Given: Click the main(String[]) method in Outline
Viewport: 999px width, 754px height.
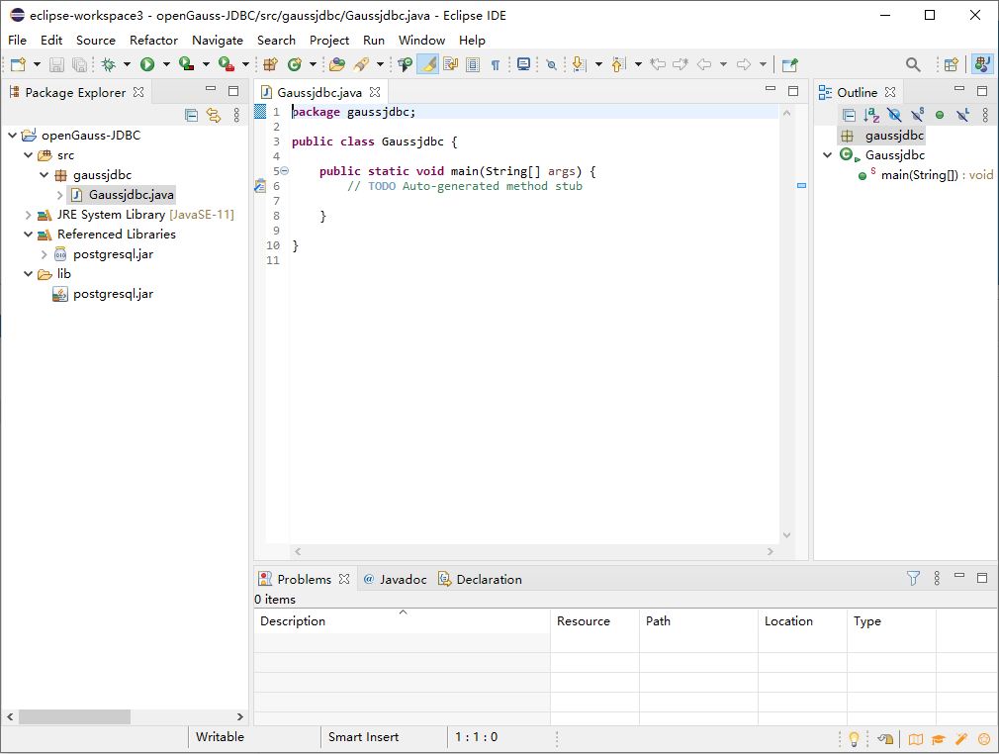Looking at the screenshot, I should click(919, 175).
